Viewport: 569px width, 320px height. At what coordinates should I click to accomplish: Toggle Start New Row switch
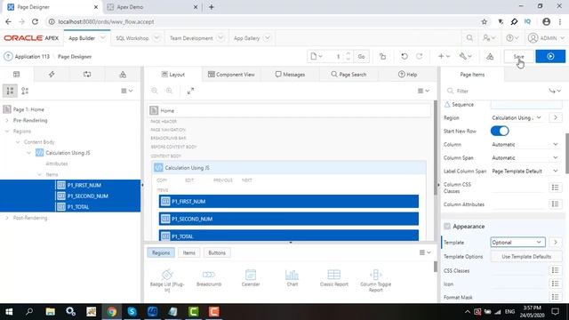(x=500, y=131)
